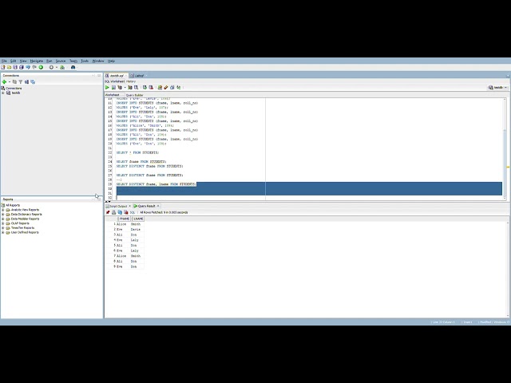The image size is (511, 383).
Task: Expand the OLAP Reports folder
Action: tap(3, 223)
